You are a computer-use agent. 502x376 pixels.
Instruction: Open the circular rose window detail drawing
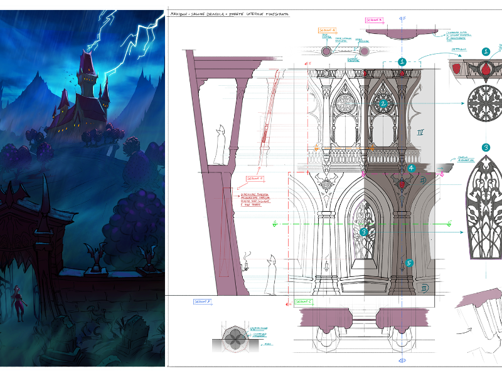coord(484,103)
